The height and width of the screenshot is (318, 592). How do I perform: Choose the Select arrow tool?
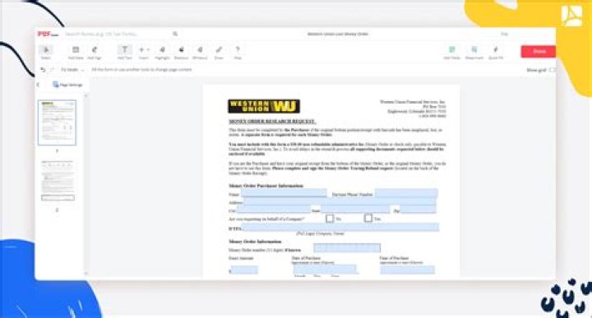click(46, 52)
